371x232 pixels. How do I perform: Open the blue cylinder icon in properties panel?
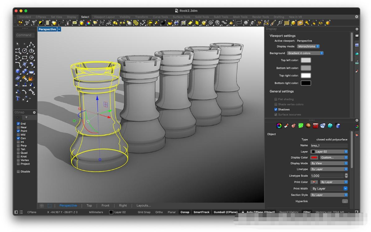click(x=338, y=125)
